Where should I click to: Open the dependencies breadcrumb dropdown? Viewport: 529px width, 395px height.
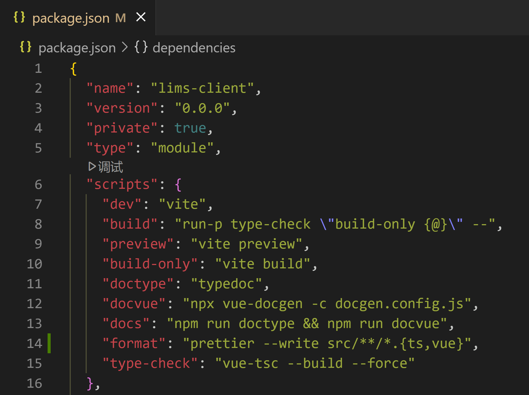coord(194,48)
